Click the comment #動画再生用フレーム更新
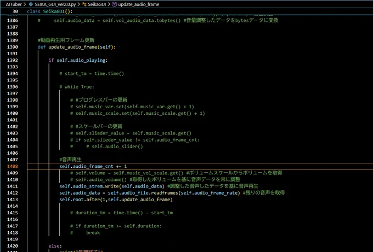373x252 pixels. click(x=66, y=40)
